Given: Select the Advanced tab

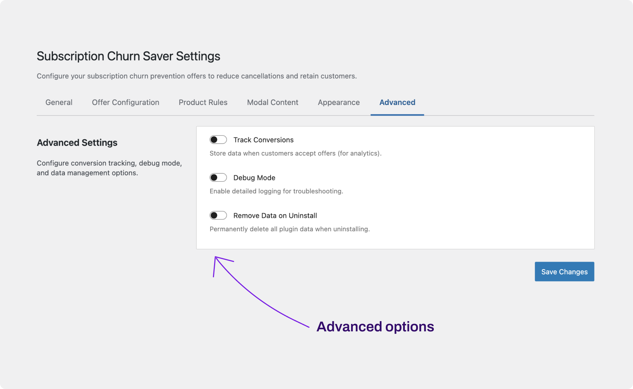Looking at the screenshot, I should [397, 103].
